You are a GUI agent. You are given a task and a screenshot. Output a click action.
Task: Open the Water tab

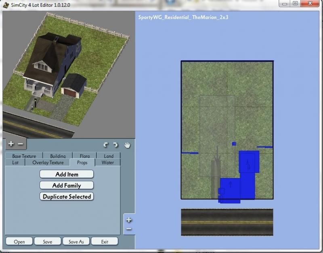tap(108, 163)
